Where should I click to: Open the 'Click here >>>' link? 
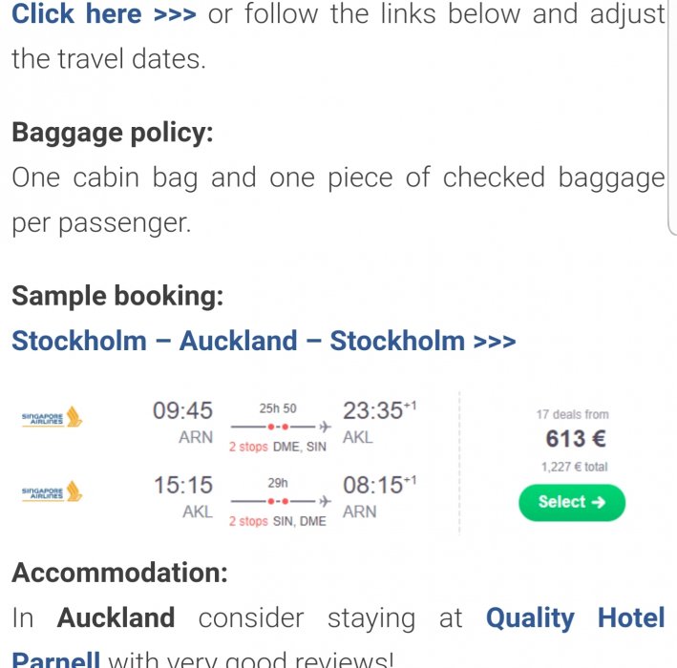[x=104, y=15]
